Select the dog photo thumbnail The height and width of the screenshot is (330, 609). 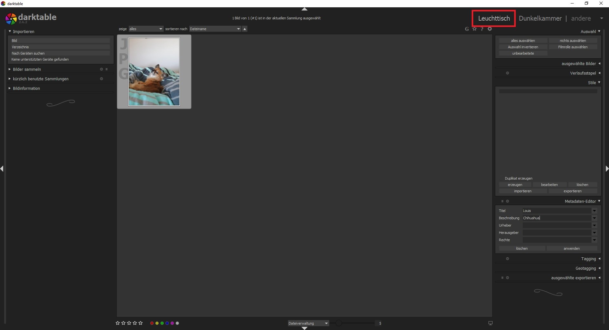click(154, 72)
